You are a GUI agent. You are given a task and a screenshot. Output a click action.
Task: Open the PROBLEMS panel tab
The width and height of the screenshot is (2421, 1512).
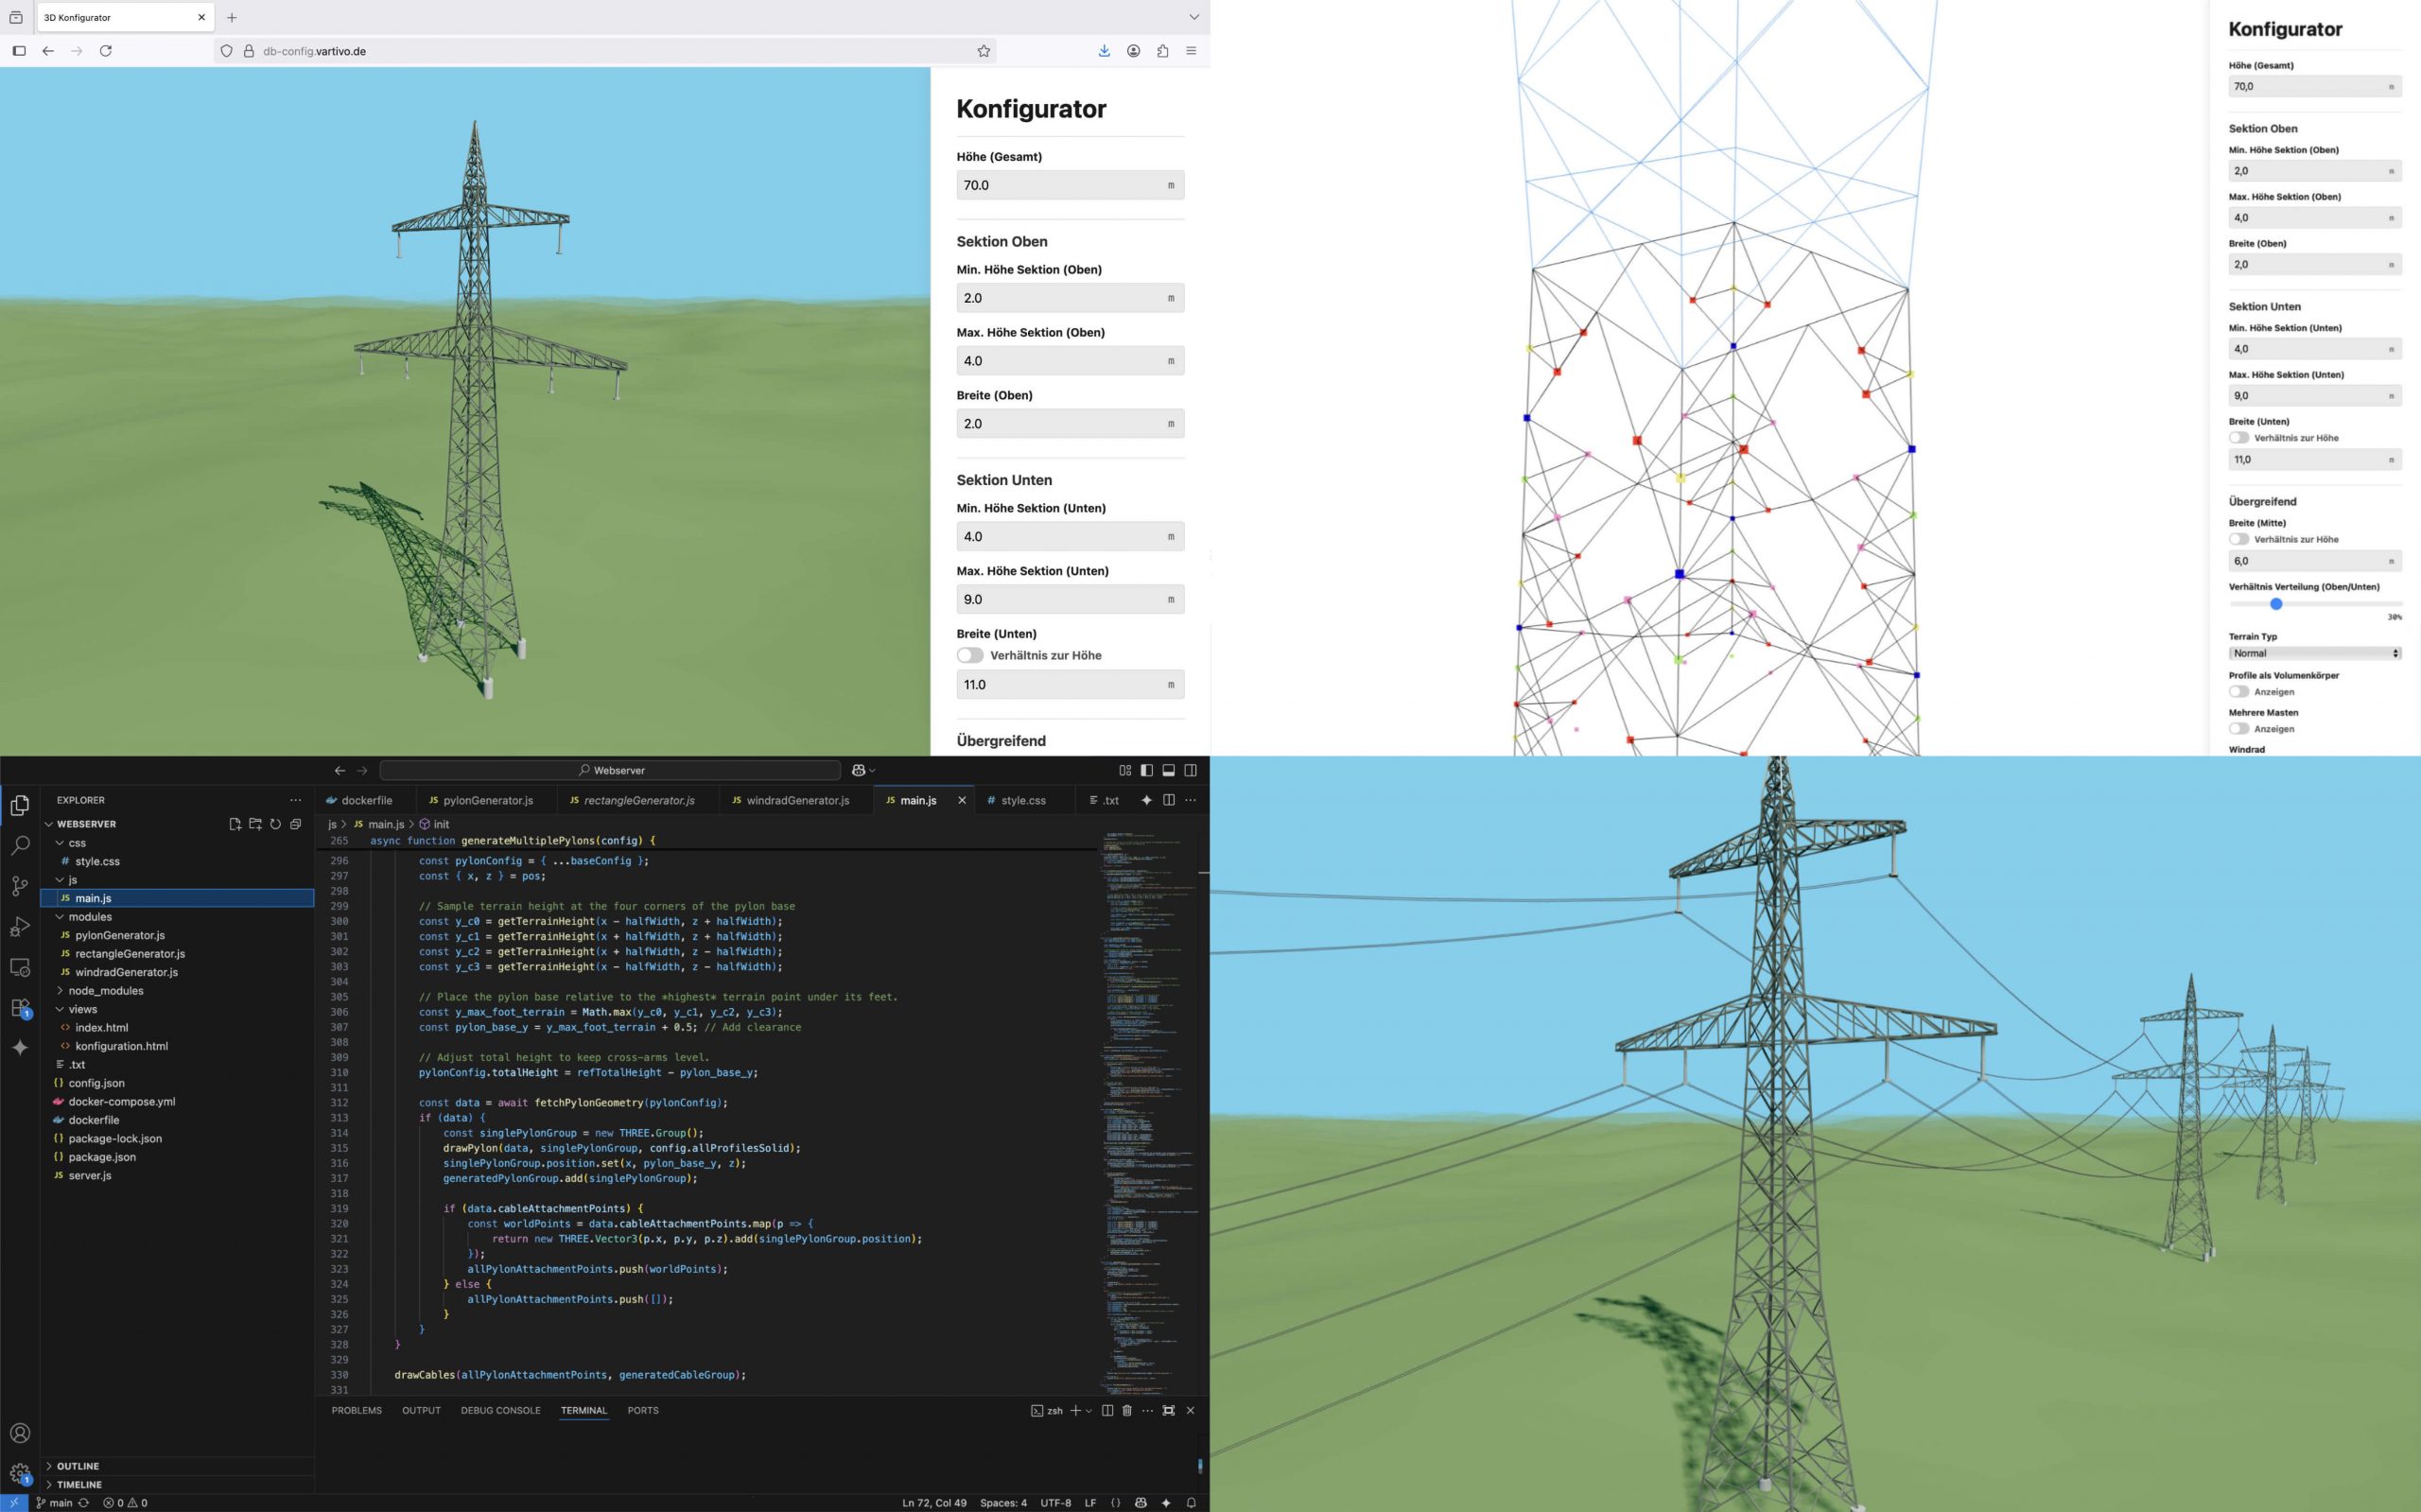(x=357, y=1410)
